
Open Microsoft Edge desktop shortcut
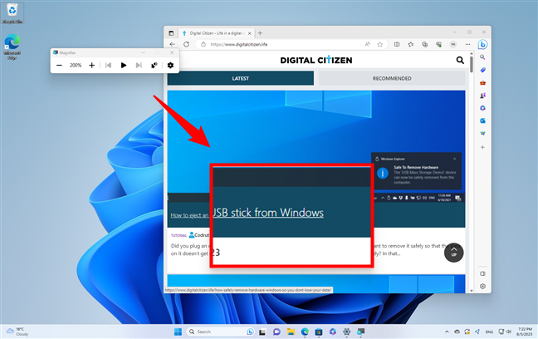click(12, 47)
